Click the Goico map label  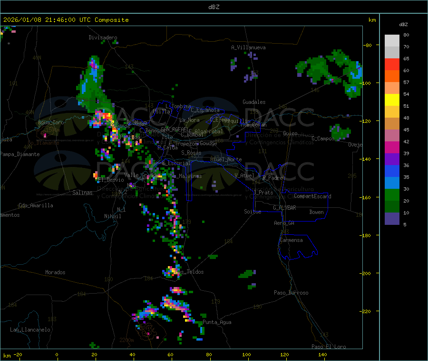click(x=290, y=133)
